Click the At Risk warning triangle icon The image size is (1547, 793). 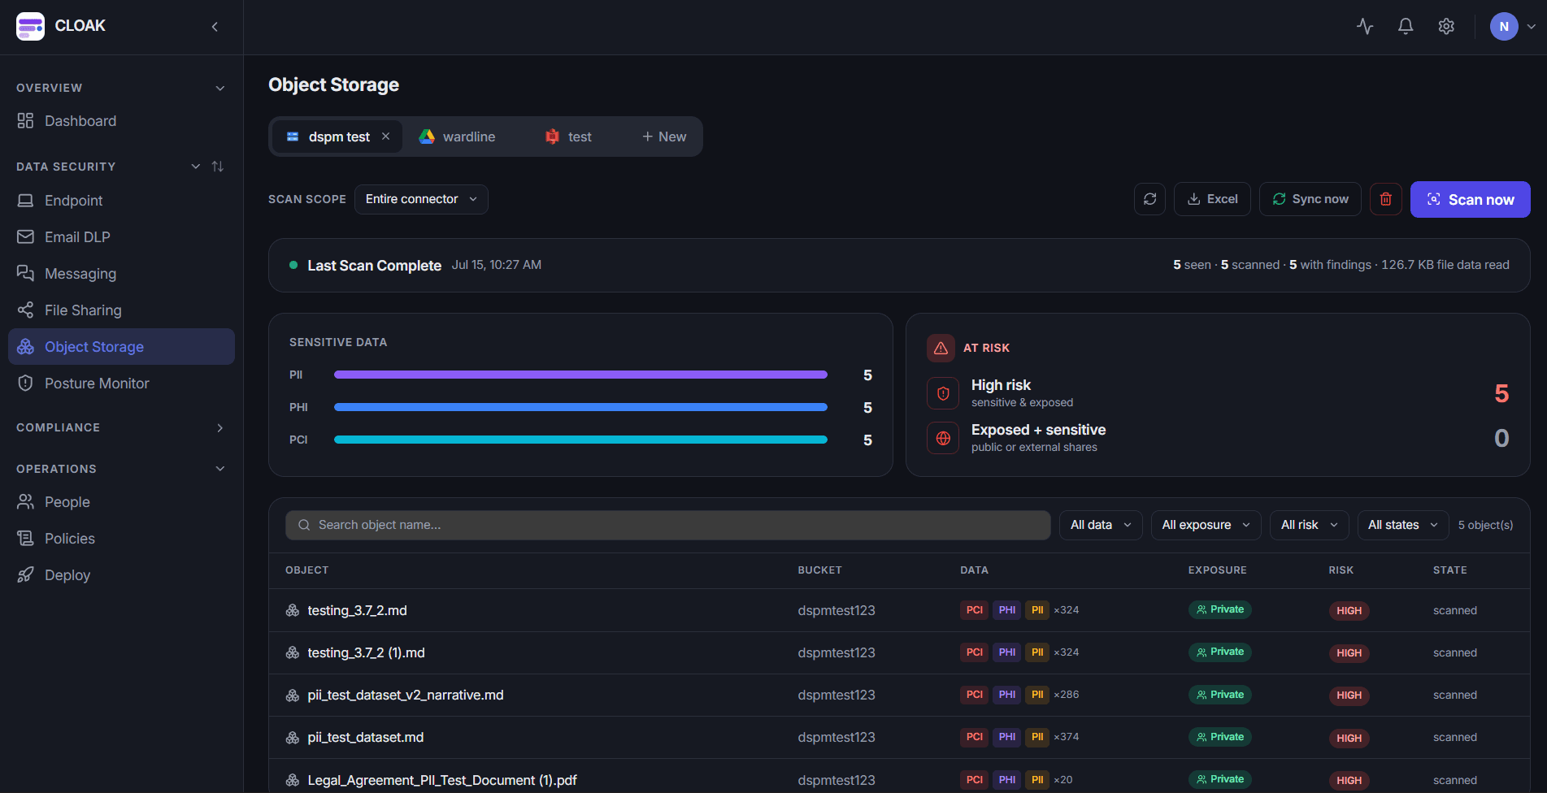(941, 348)
